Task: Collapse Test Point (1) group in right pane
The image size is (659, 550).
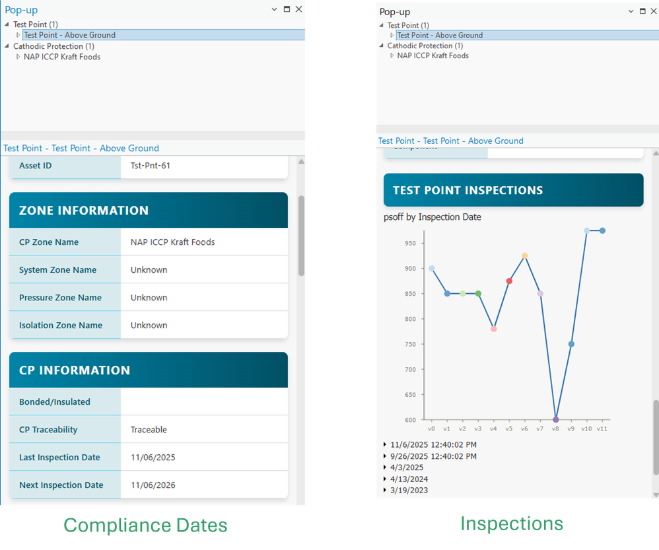Action: pyautogui.click(x=381, y=25)
